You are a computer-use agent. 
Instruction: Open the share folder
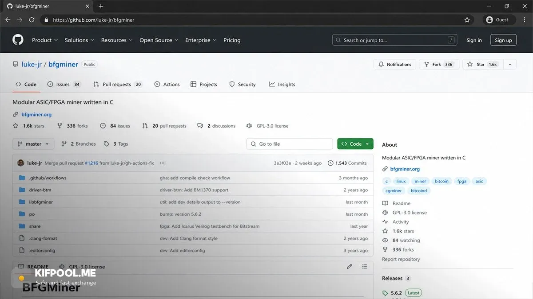[35, 226]
